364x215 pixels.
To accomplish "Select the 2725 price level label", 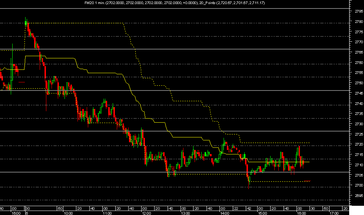I will coord(359,134).
